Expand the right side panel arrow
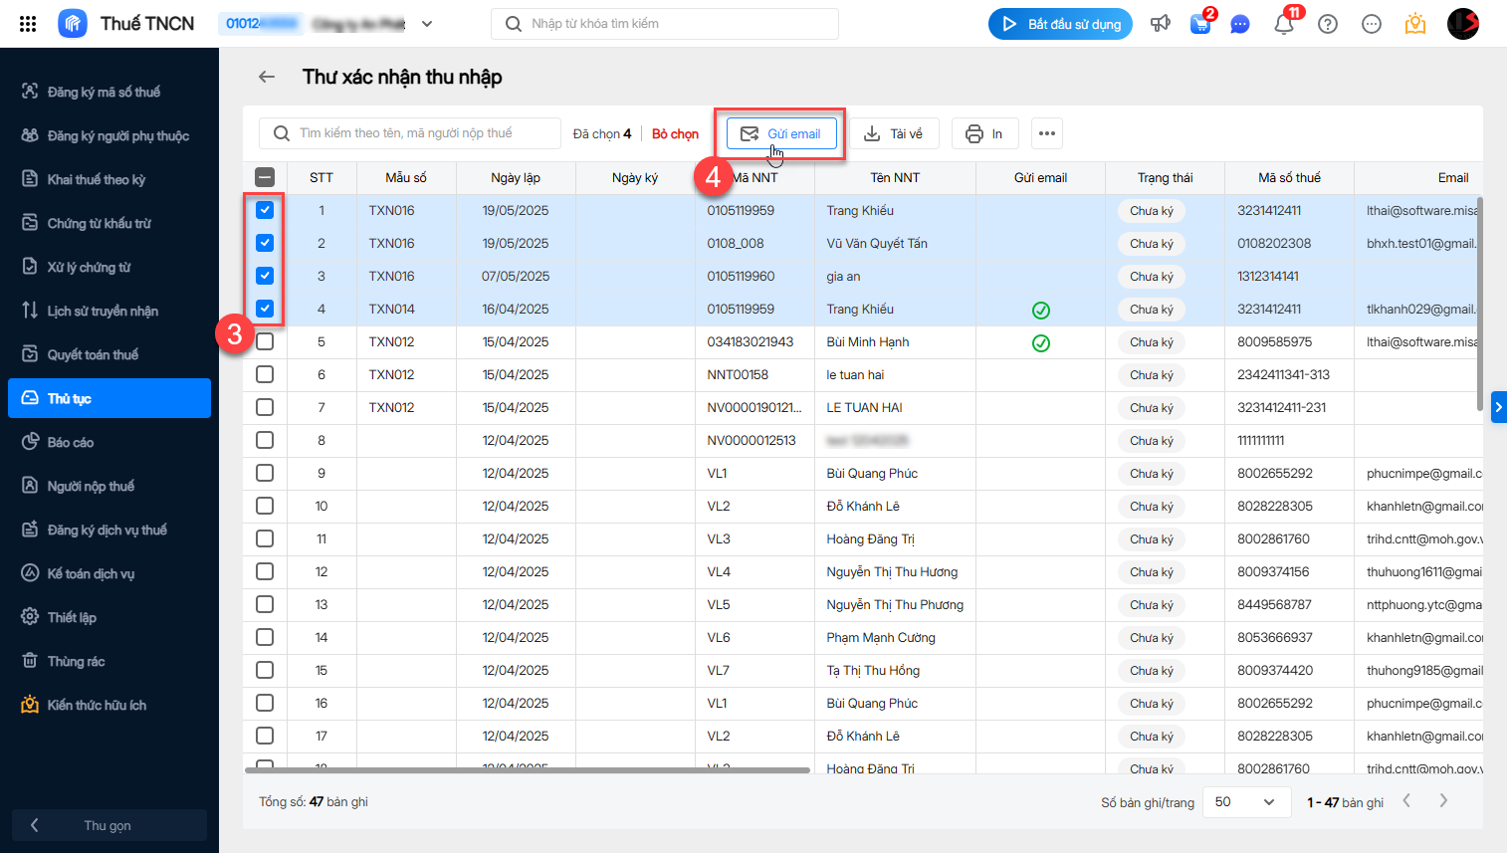The height and width of the screenshot is (853, 1507). coord(1498,407)
